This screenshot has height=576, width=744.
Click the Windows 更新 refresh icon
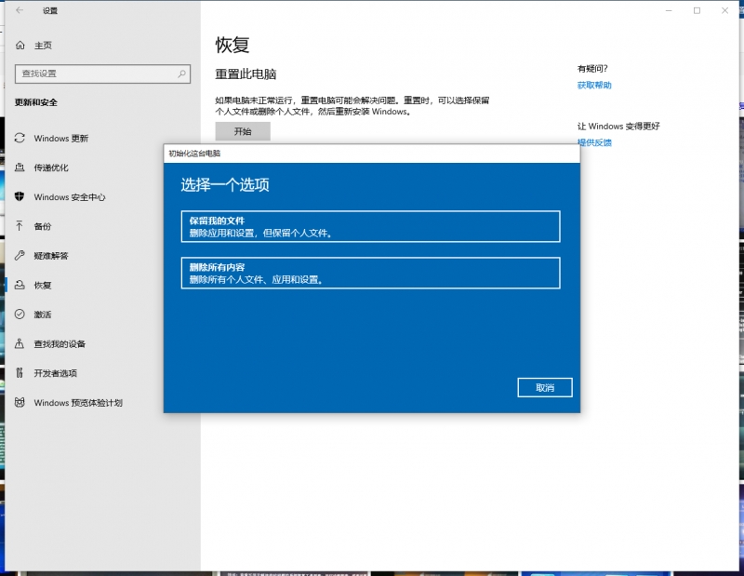click(20, 138)
